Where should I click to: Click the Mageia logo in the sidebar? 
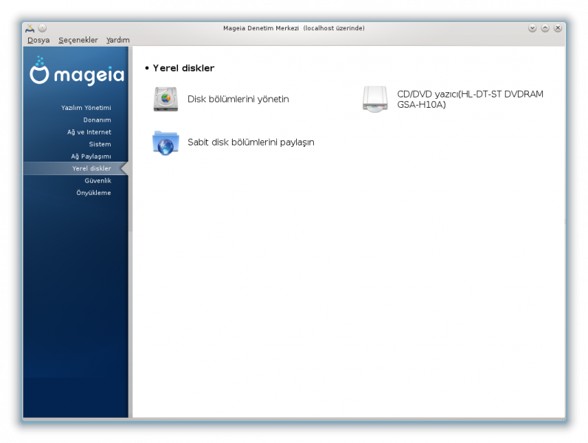(x=77, y=71)
